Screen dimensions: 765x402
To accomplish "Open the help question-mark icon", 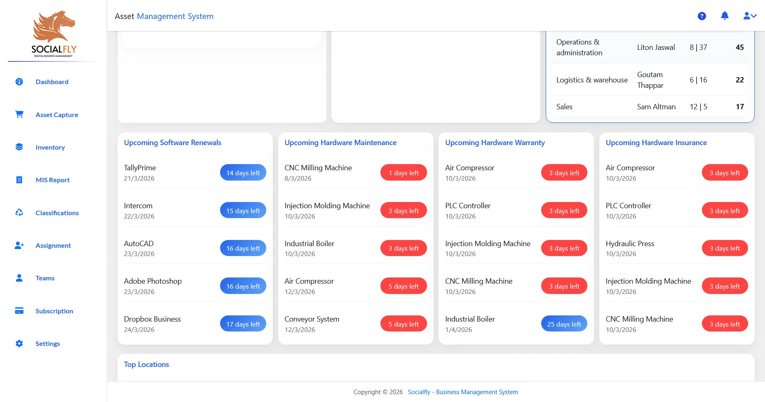I will pos(702,16).
